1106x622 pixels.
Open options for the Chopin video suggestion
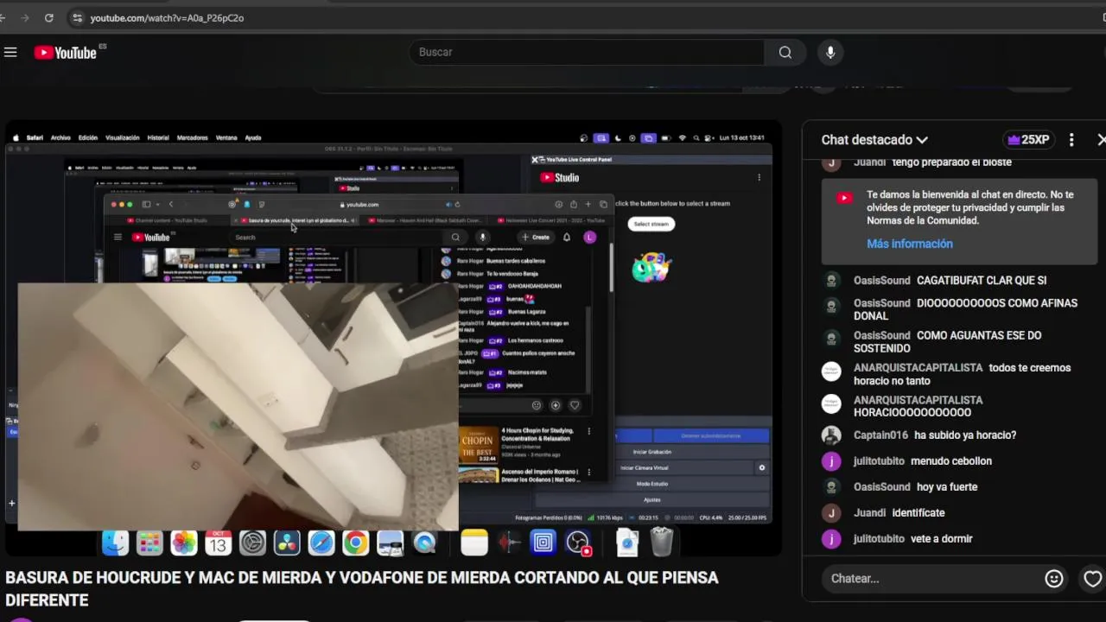[588, 431]
